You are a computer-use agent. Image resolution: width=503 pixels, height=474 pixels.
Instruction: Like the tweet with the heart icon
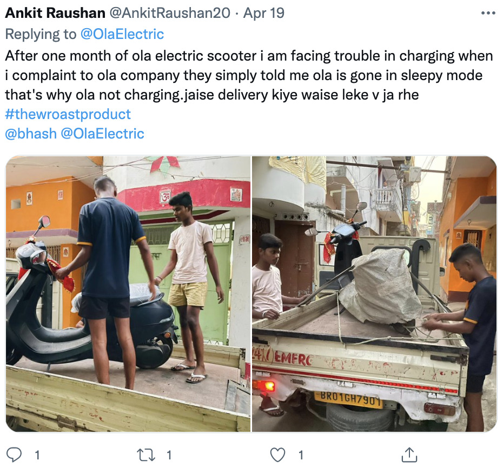pyautogui.click(x=277, y=455)
